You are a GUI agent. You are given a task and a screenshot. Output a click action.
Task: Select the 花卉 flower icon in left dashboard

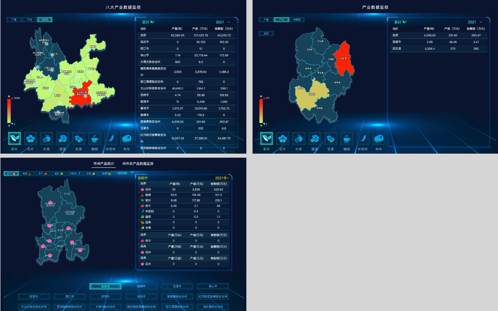point(30,138)
